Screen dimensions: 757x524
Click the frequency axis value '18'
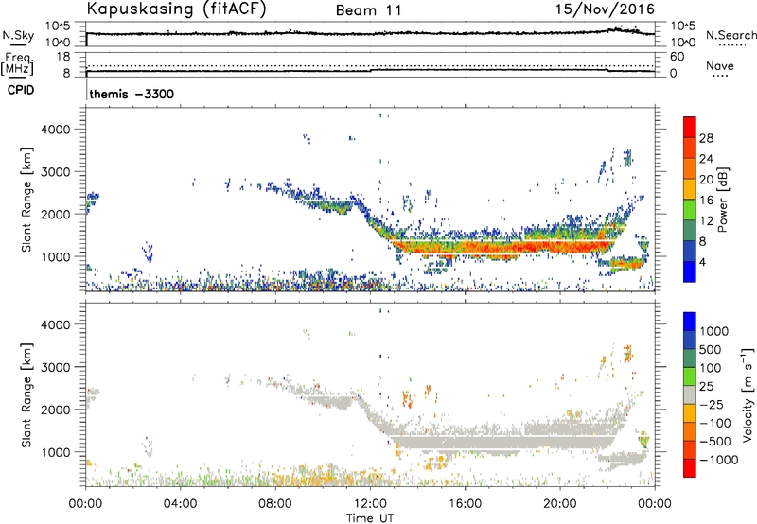pos(63,57)
